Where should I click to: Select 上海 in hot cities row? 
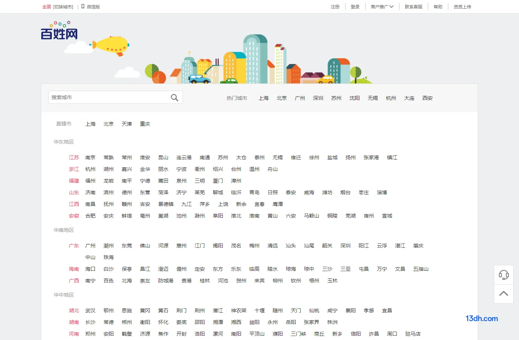pyautogui.click(x=264, y=98)
